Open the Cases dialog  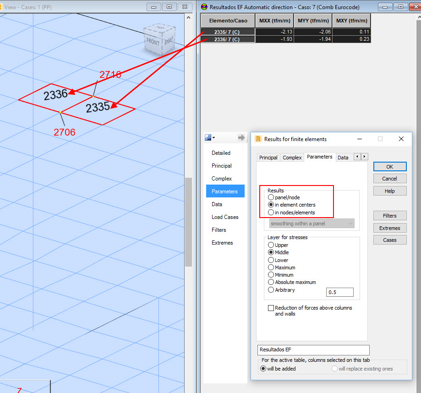[x=389, y=240]
